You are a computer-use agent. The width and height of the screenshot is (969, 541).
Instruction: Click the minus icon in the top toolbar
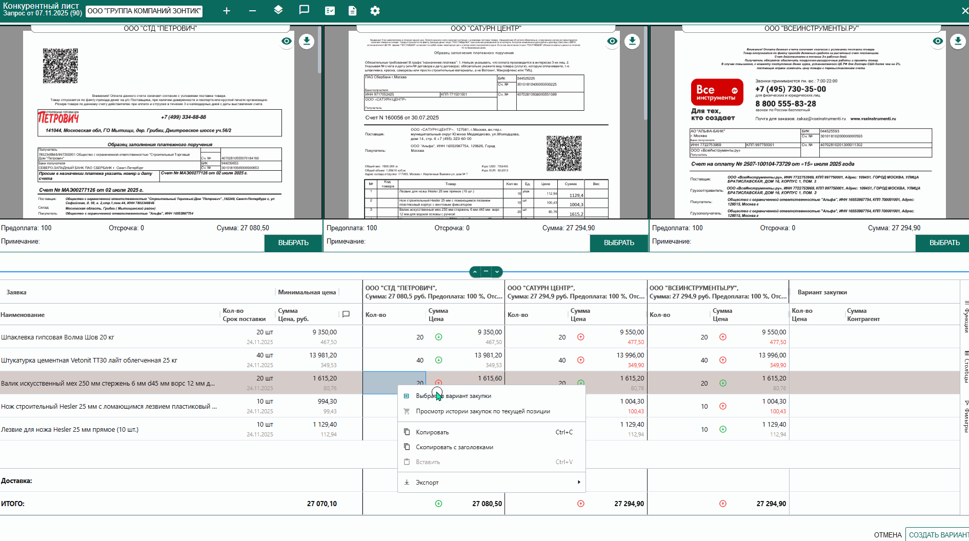click(252, 11)
